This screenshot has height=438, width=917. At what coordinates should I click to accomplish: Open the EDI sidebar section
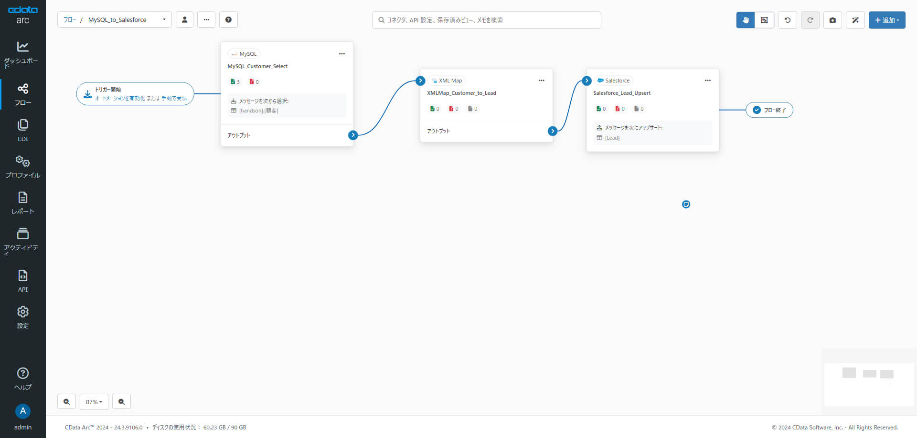[22, 131]
